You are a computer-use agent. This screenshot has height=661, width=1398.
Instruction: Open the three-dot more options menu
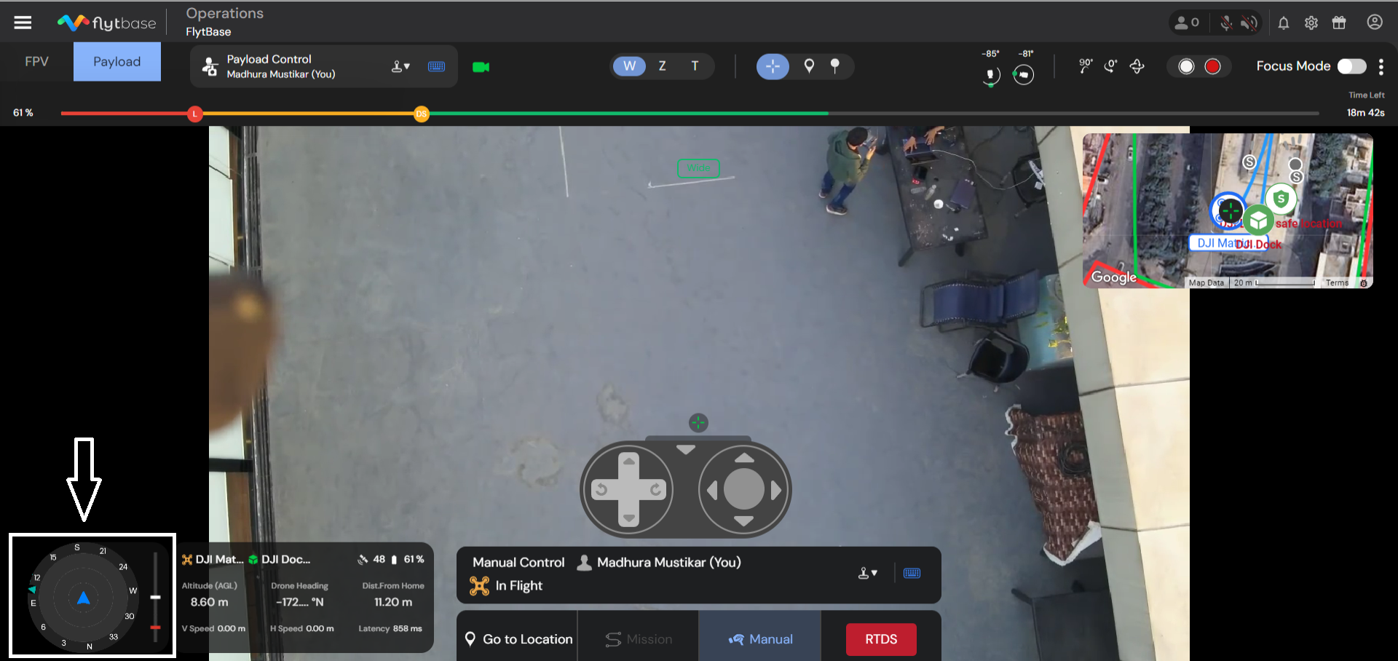[x=1381, y=67]
